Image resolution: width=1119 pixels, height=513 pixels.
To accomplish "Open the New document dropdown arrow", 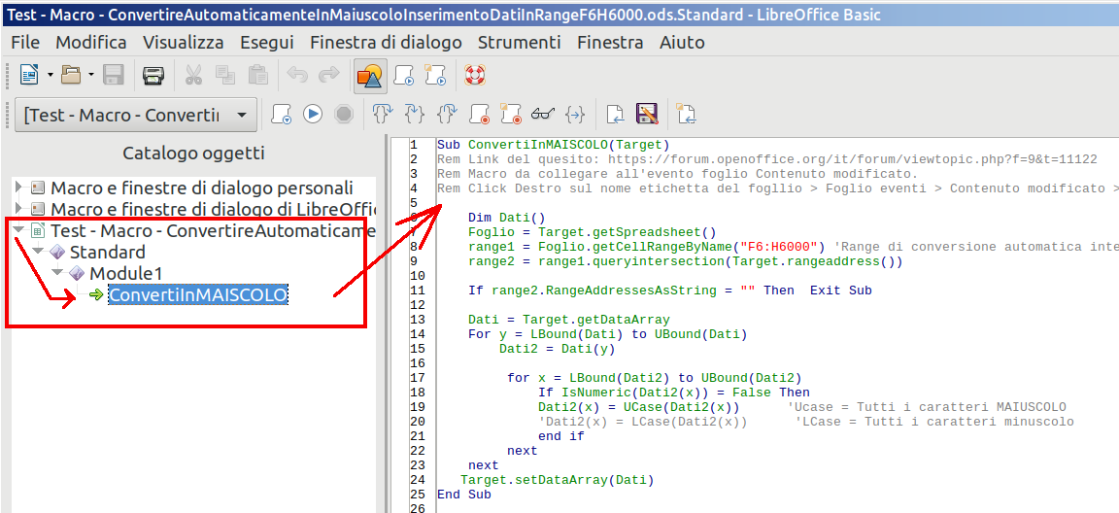I will [51, 75].
